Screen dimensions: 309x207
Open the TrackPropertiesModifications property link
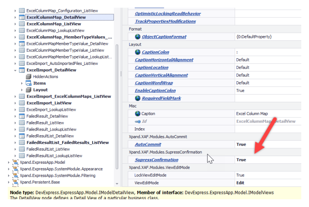click(x=165, y=21)
